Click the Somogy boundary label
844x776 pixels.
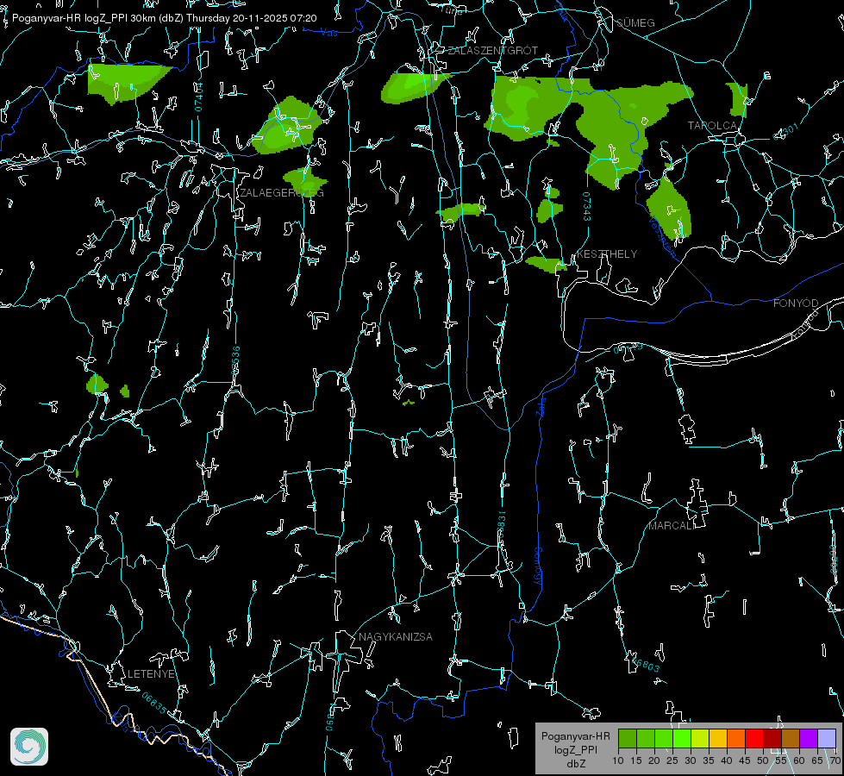(538, 566)
